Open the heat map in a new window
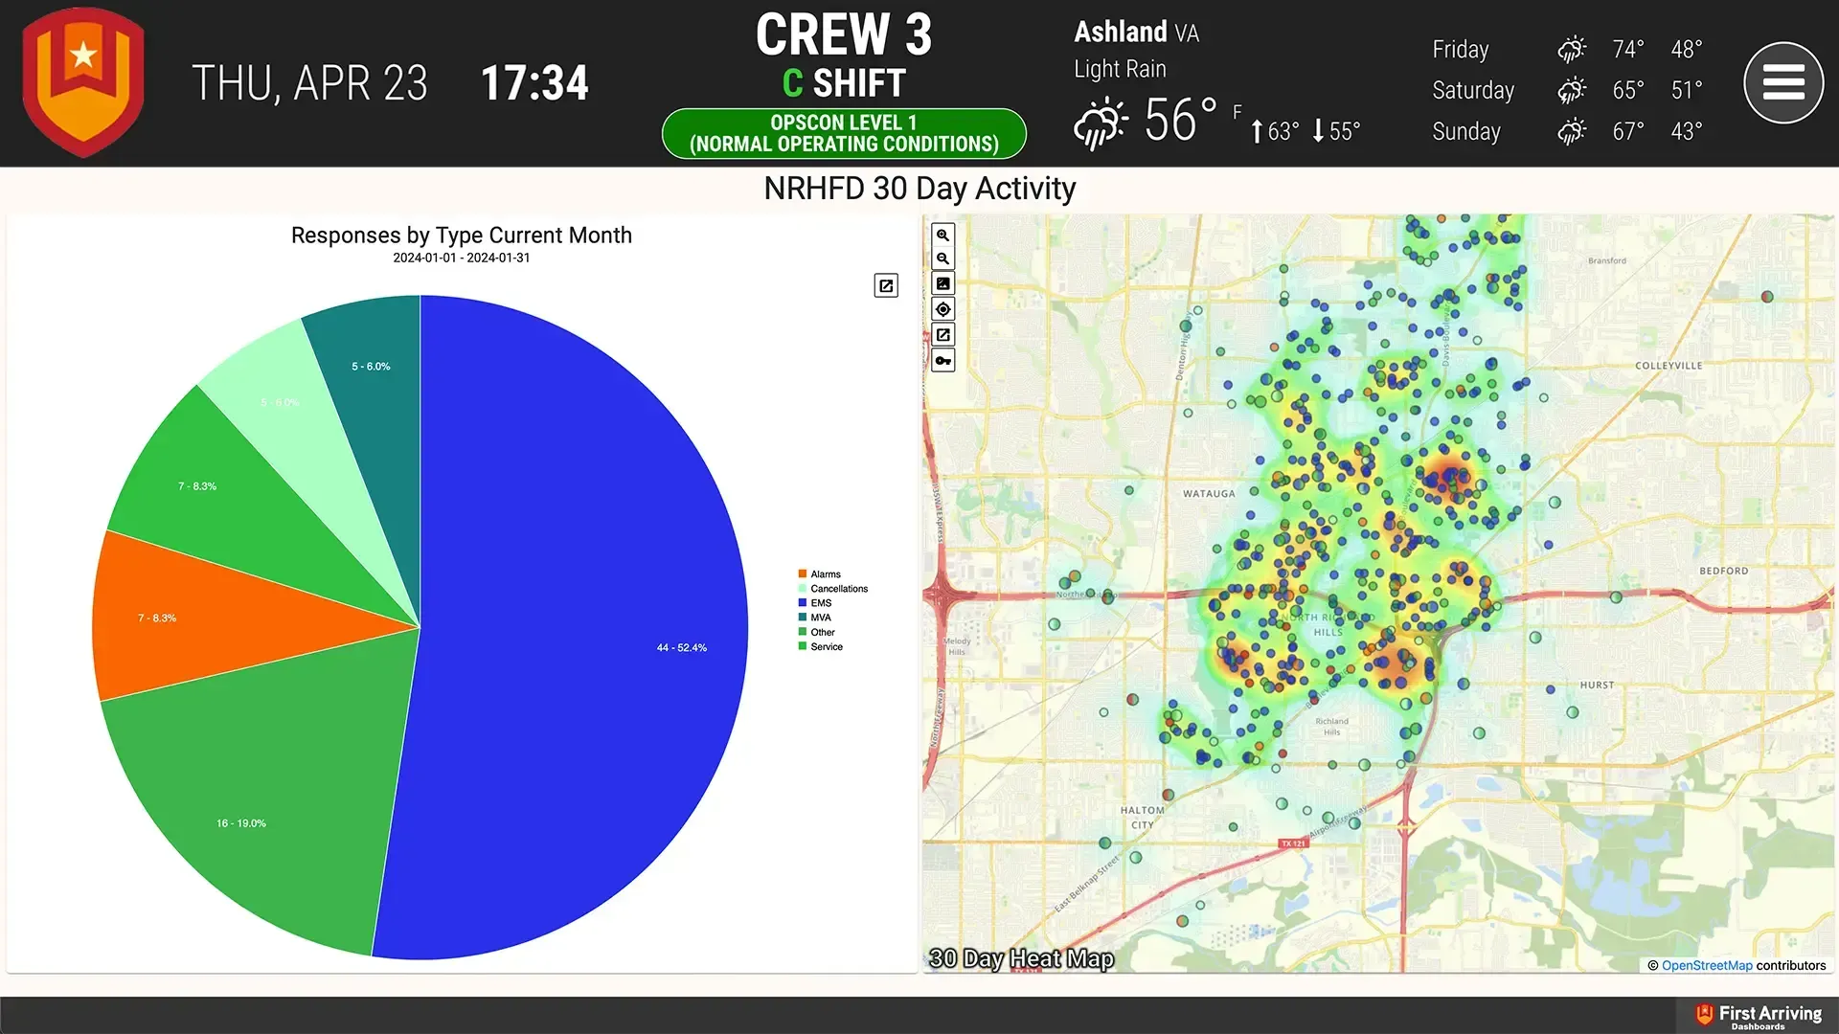Viewport: 1839px width, 1034px height. click(x=943, y=335)
